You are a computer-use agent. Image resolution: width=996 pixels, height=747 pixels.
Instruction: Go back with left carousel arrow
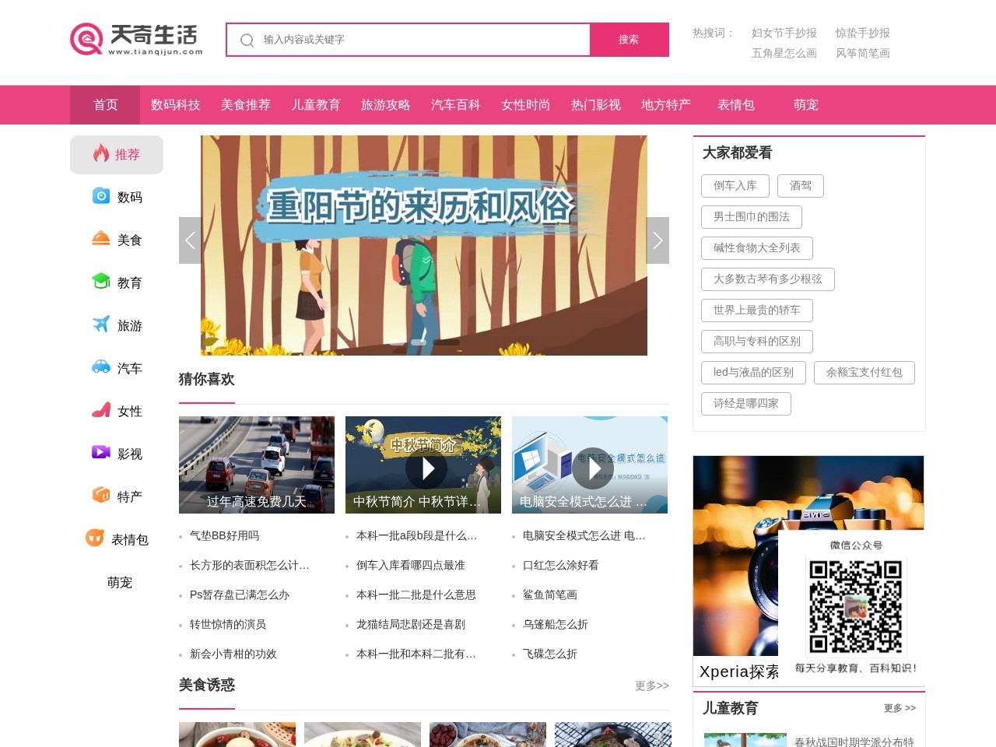(190, 240)
